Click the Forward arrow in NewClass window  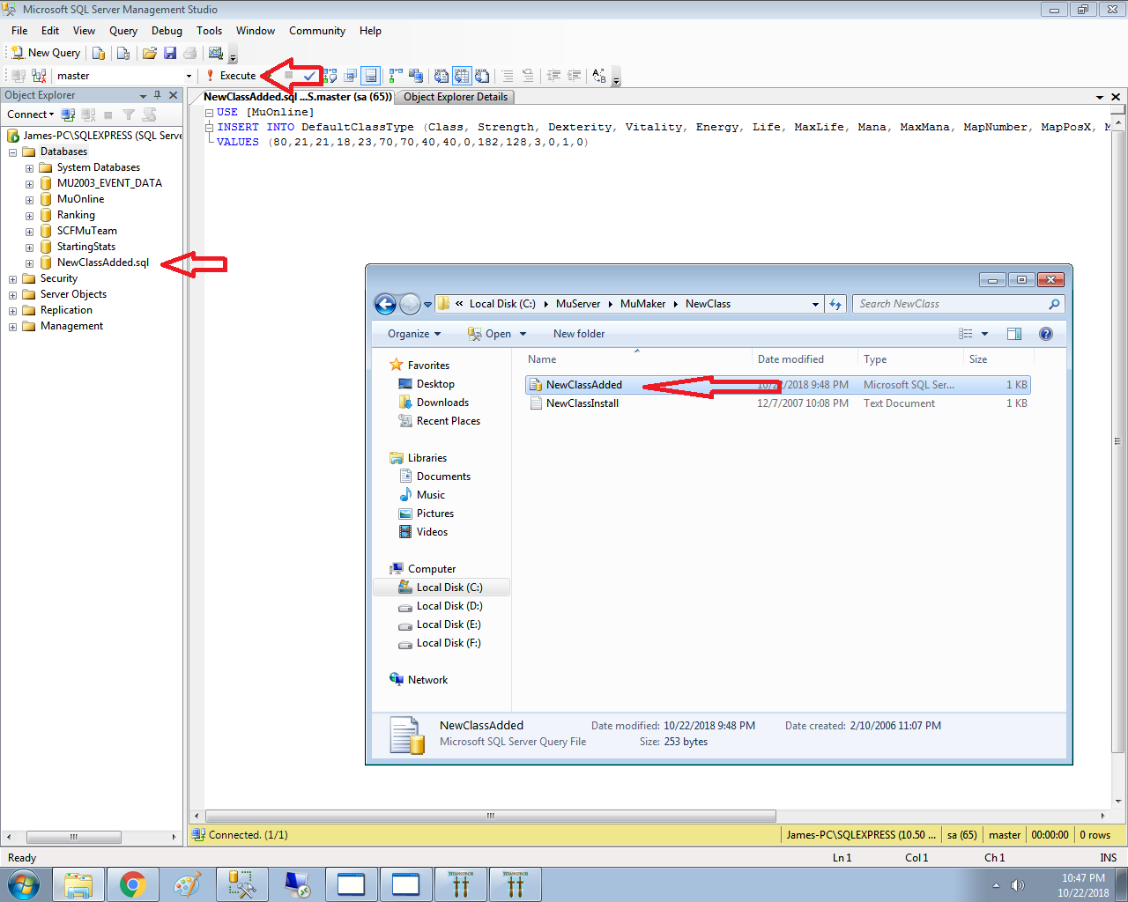[410, 304]
